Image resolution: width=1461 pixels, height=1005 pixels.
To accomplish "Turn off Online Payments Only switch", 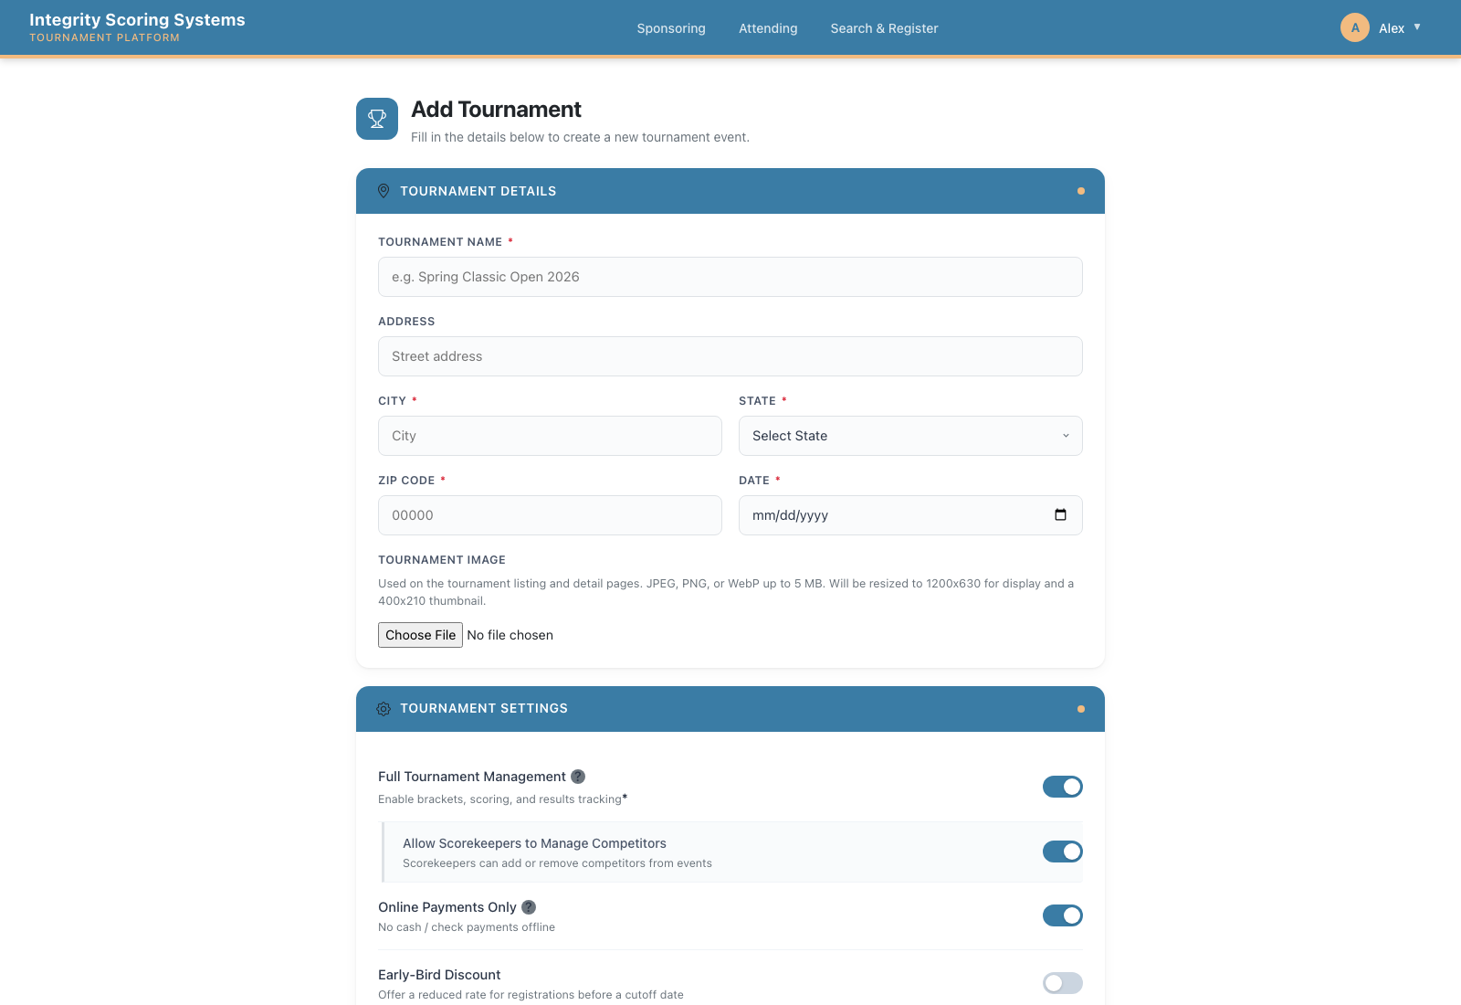I will [1063, 915].
